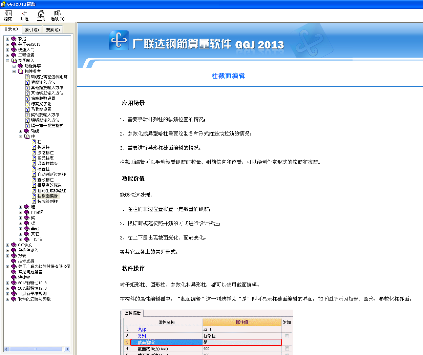Collapse the 柱 tree node
The height and width of the screenshot is (355, 423).
click(x=20, y=137)
